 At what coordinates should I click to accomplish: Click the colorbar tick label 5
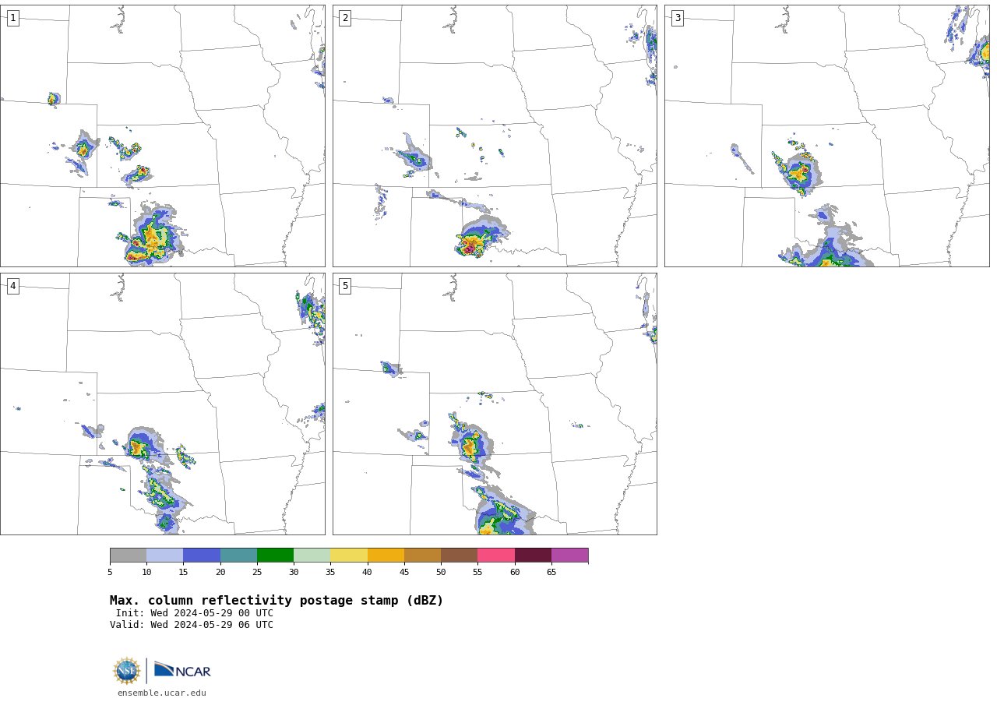click(x=110, y=573)
